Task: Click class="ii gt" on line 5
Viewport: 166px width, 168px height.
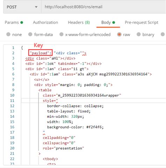Action: (x=72, y=69)
